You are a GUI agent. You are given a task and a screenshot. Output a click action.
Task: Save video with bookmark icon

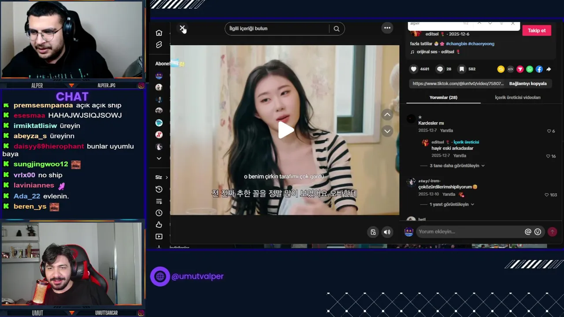point(462,69)
